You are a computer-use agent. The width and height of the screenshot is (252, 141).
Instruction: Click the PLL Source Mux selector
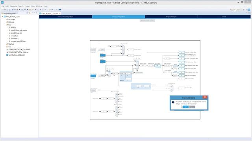(109, 74)
